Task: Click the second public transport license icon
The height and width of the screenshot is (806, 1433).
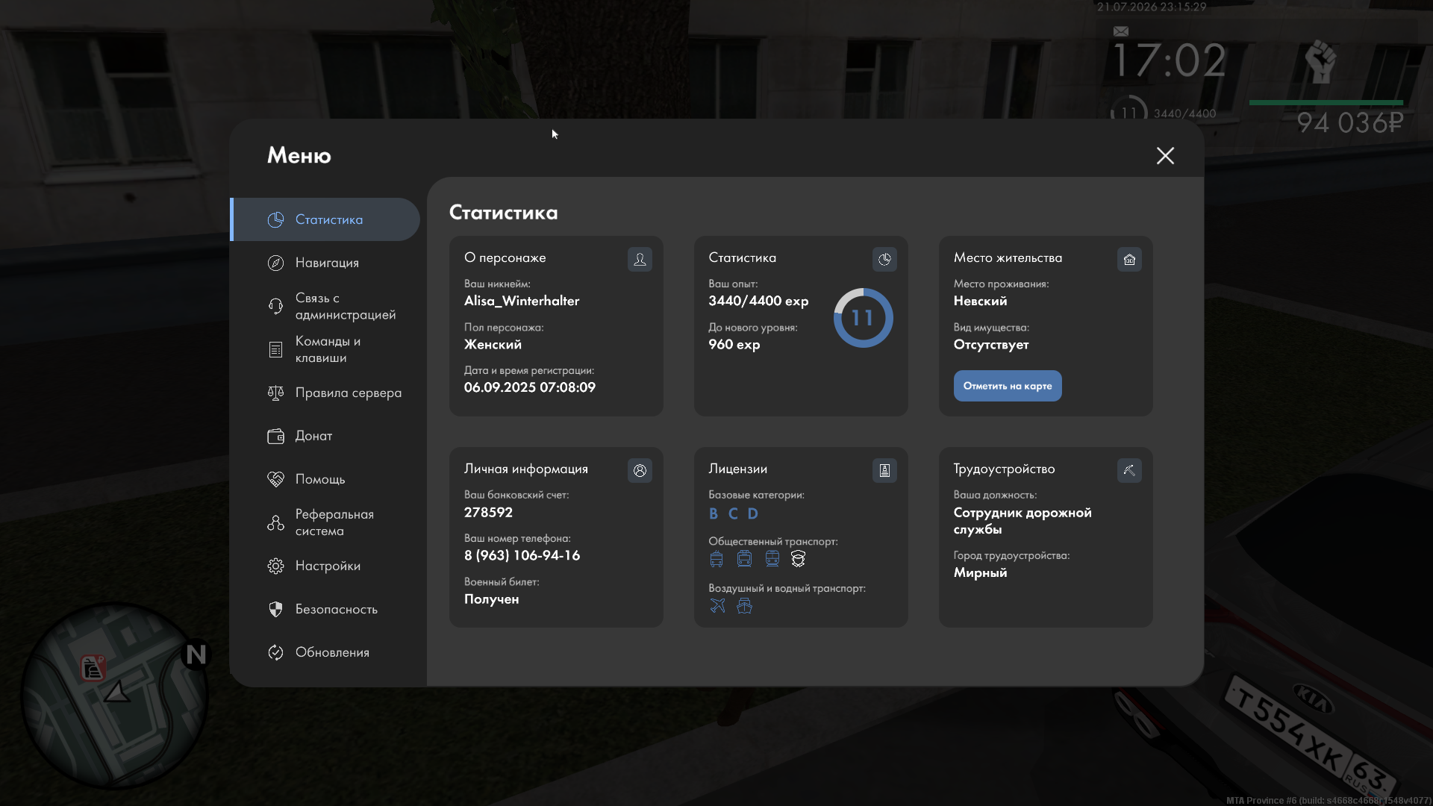Action: [744, 559]
